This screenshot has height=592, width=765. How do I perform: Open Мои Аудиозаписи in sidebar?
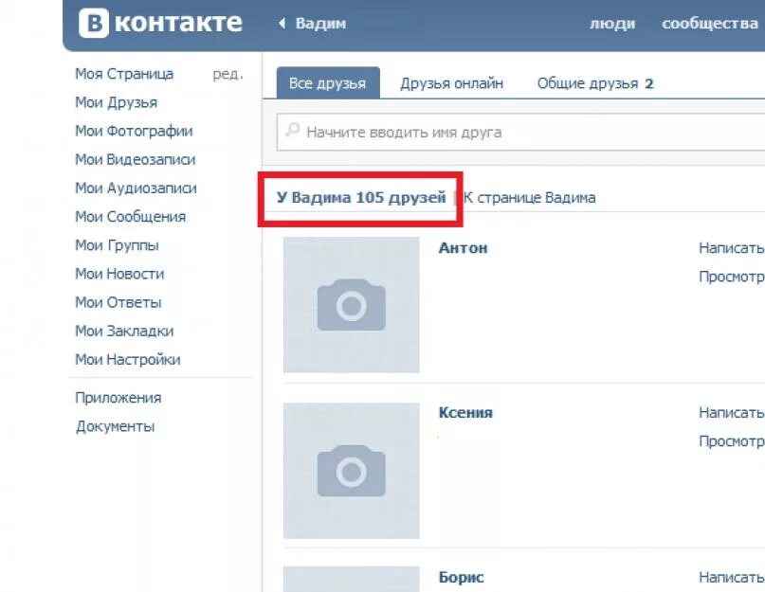tap(137, 188)
